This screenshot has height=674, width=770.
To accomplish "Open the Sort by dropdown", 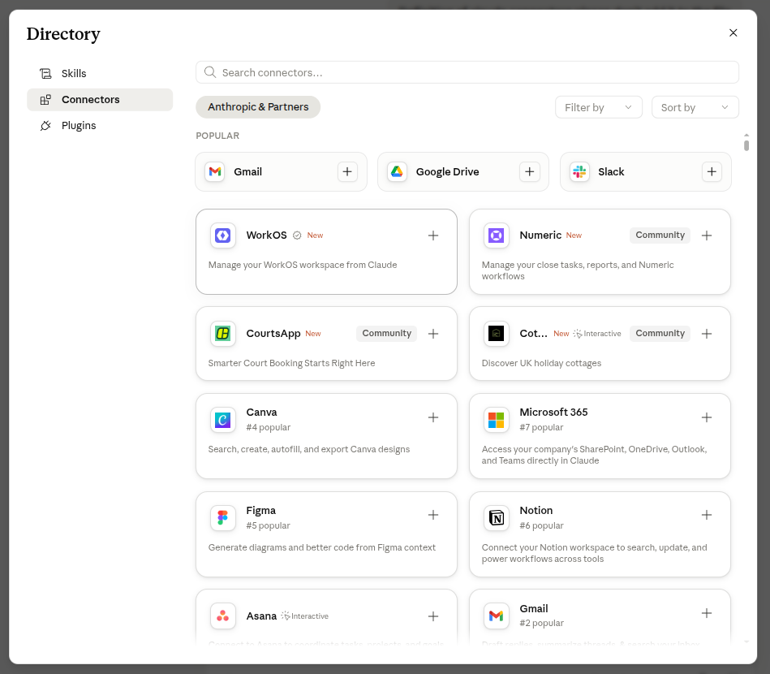I will [x=695, y=107].
